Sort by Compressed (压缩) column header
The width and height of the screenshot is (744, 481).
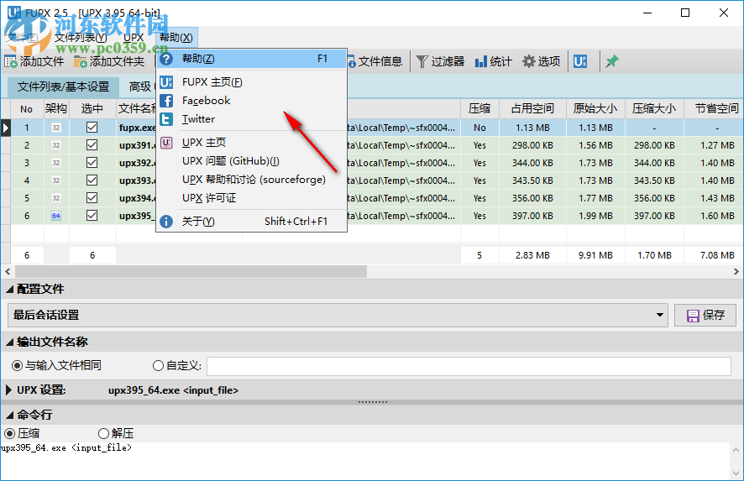[479, 109]
